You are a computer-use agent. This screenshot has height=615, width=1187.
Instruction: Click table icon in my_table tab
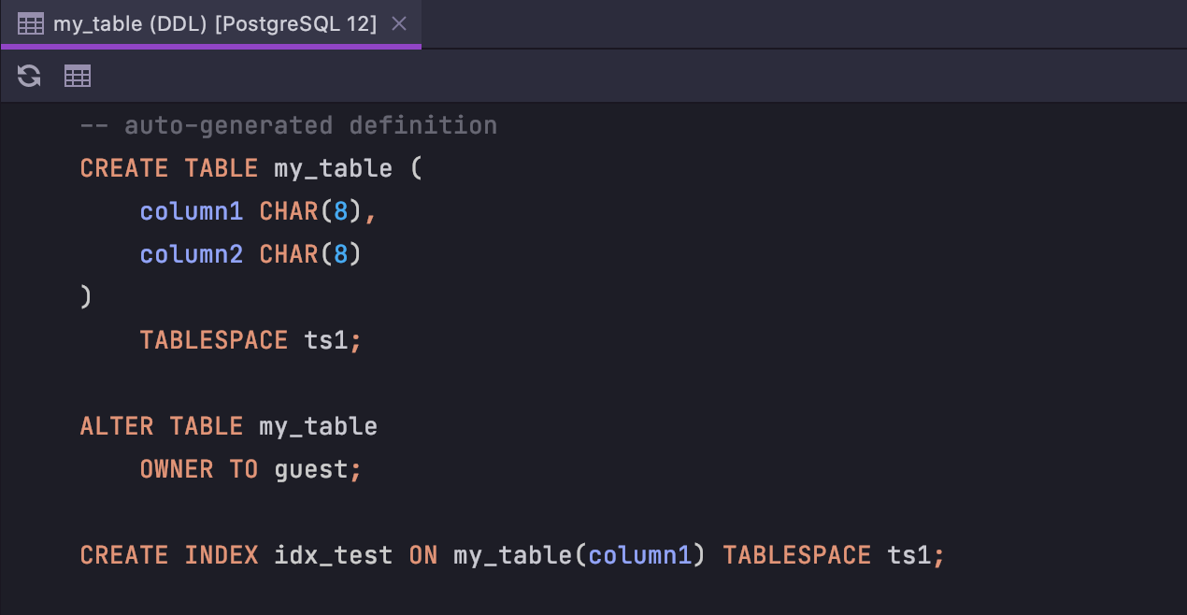point(31,24)
